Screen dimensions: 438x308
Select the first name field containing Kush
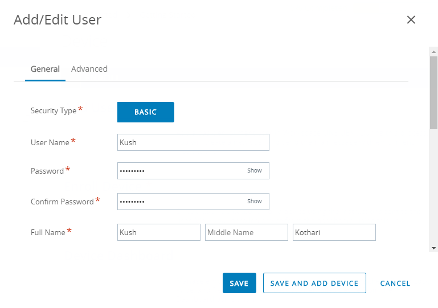[159, 232]
